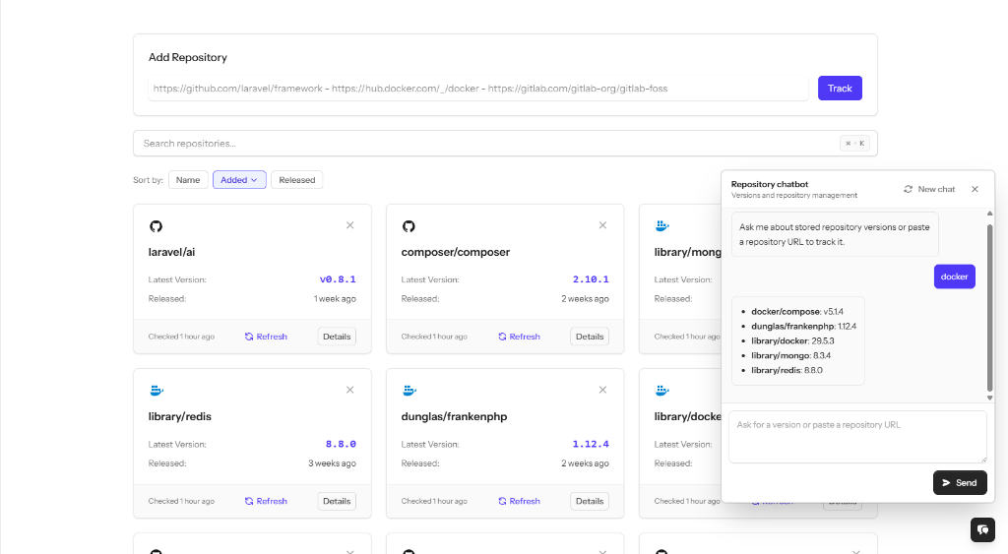The width and height of the screenshot is (1008, 554).
Task: Click the chatbot scrollbar thumb
Action: 989,307
